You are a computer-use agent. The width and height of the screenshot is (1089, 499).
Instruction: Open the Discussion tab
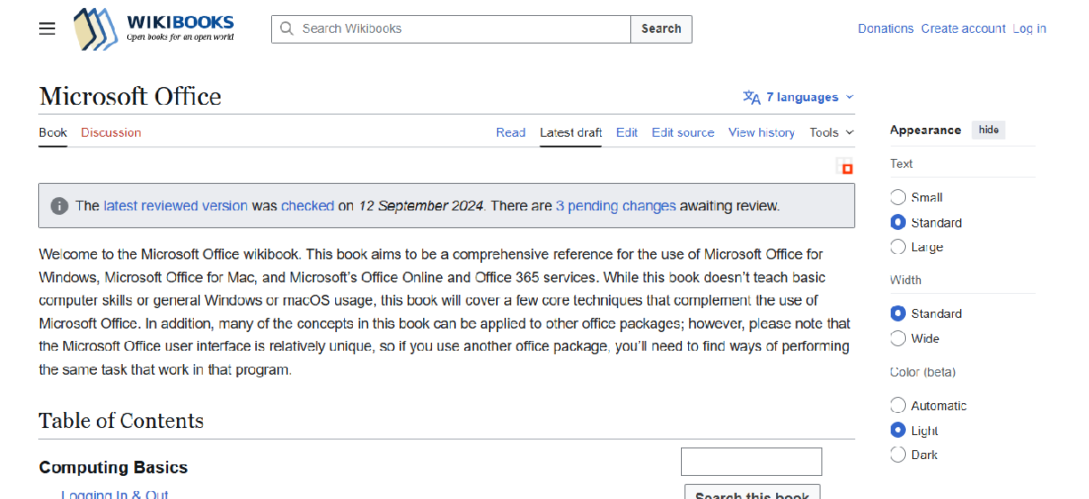(x=111, y=132)
